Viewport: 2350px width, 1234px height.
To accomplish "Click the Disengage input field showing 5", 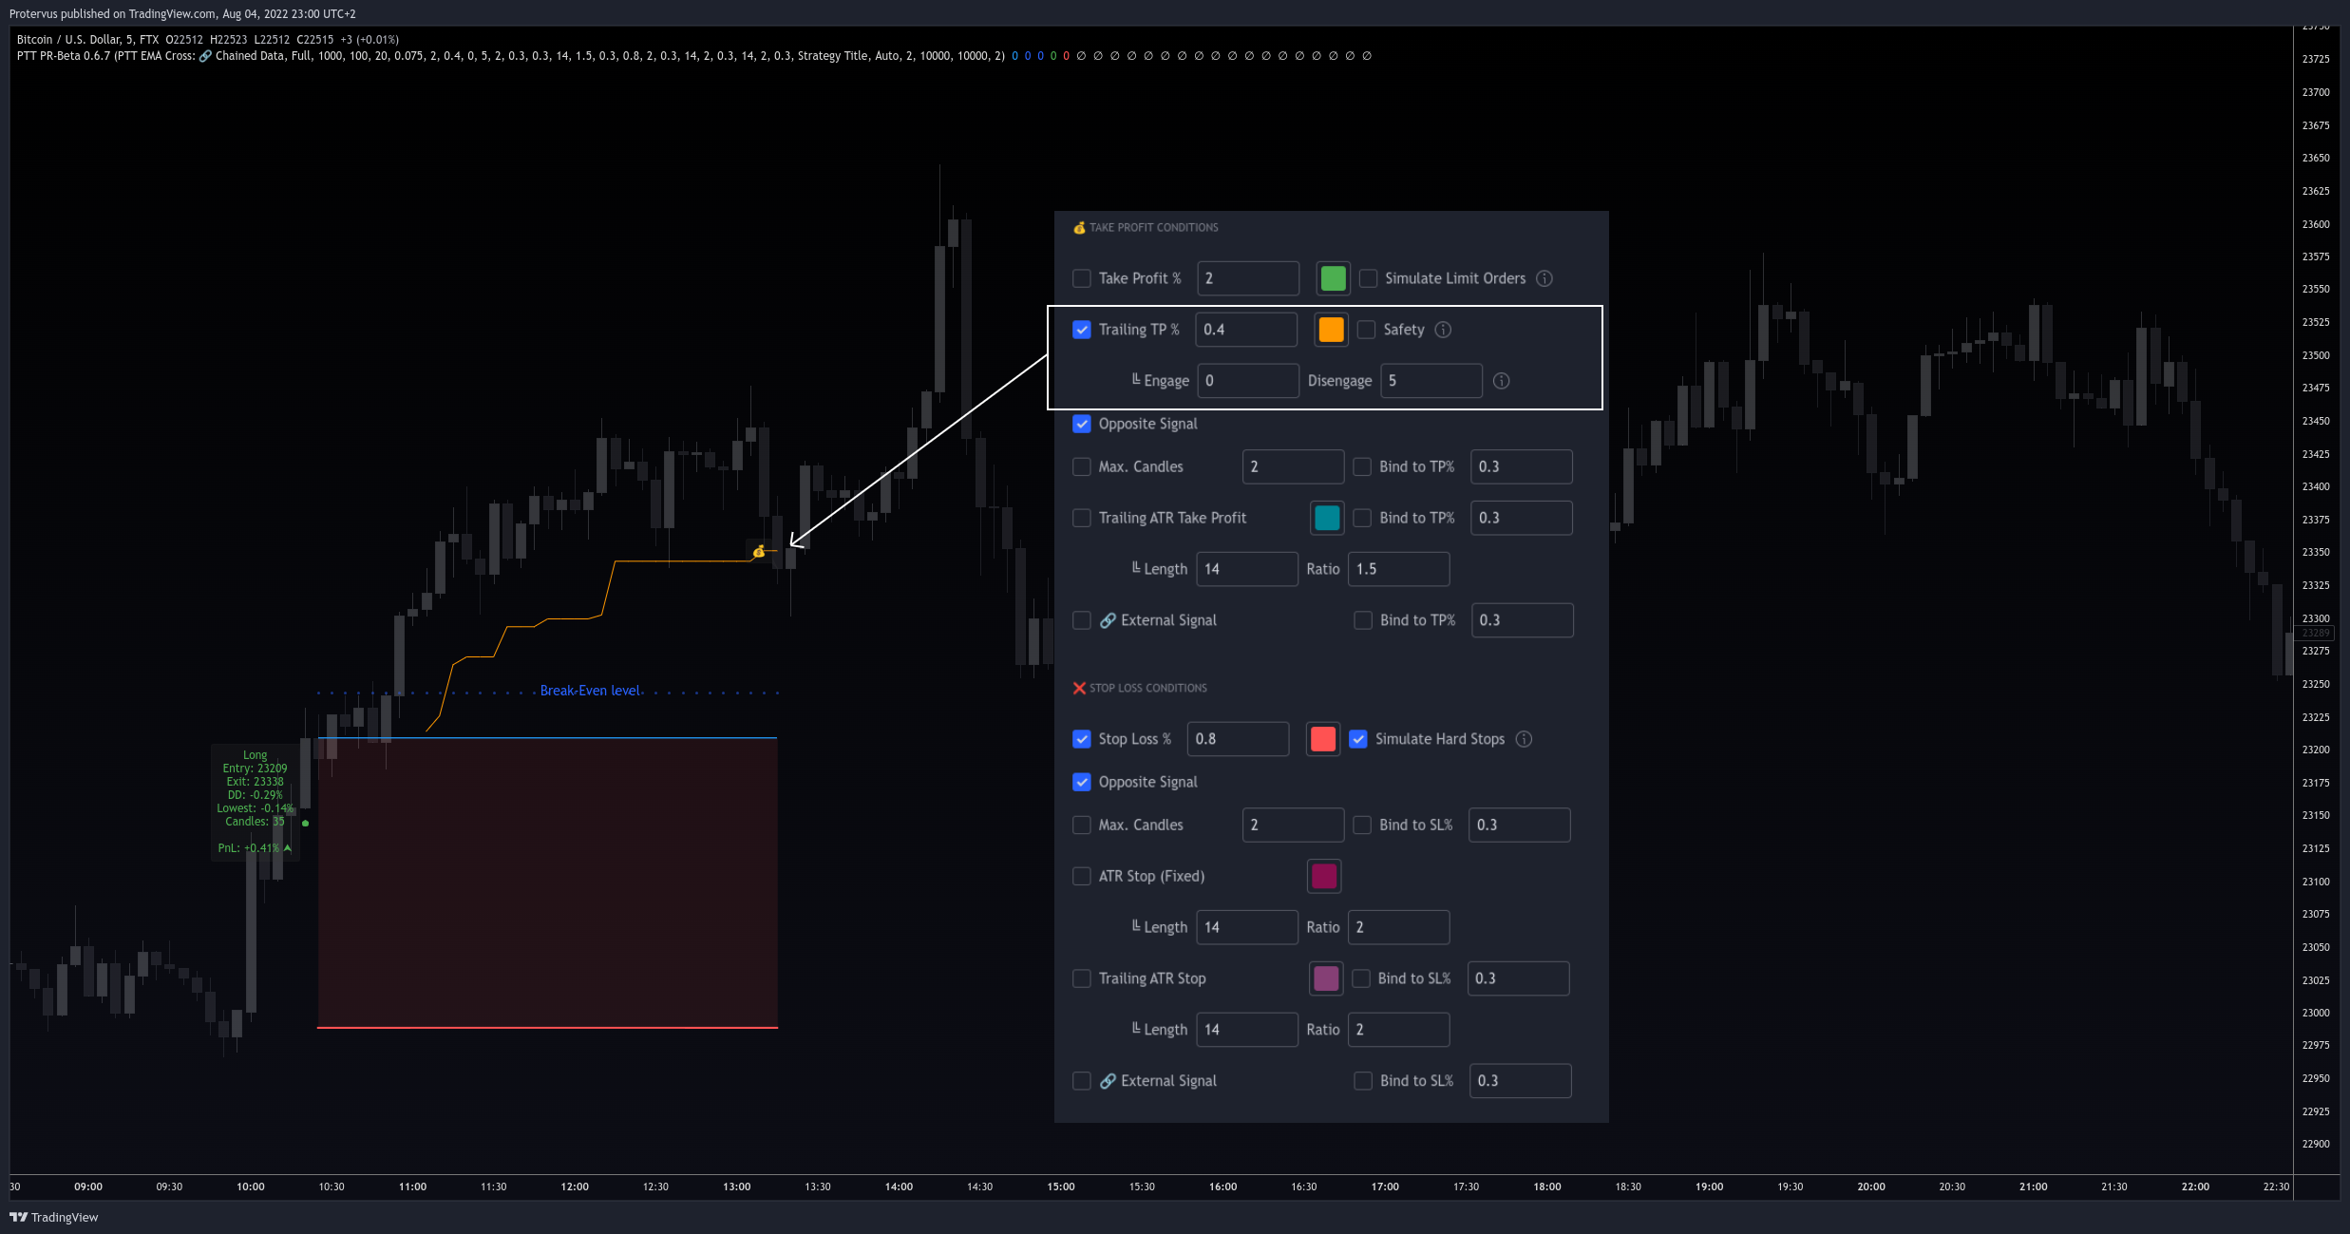I will 1431,381.
